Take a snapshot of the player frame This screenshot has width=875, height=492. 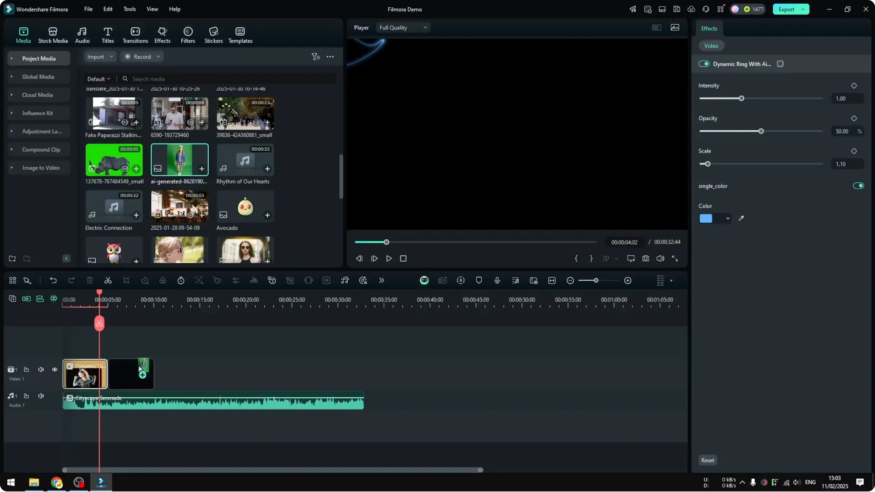[x=646, y=258]
